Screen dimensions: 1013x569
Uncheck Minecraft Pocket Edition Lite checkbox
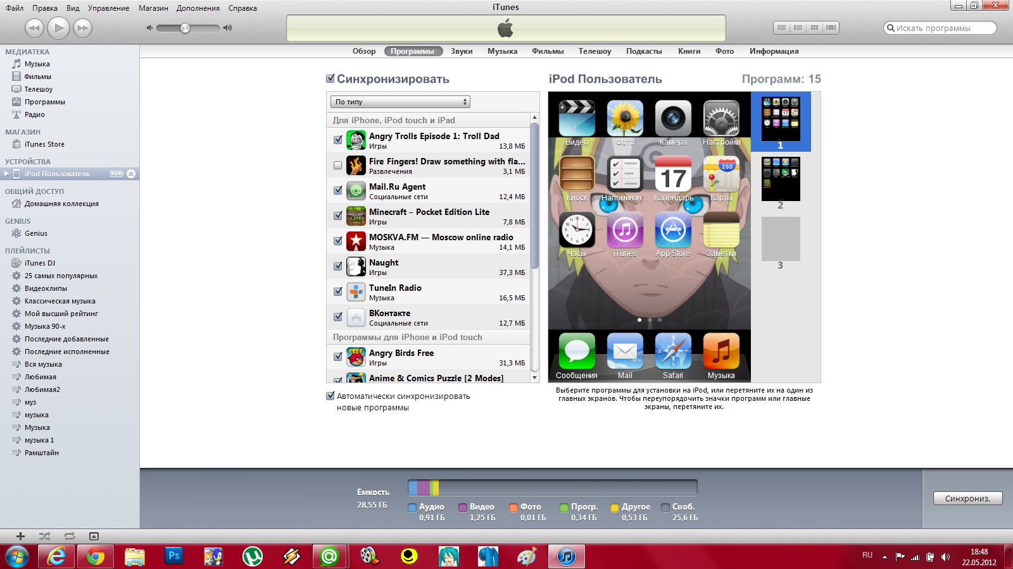tap(338, 216)
